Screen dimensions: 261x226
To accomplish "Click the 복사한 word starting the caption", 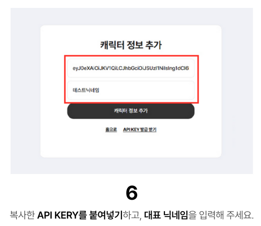I will 22,215.
